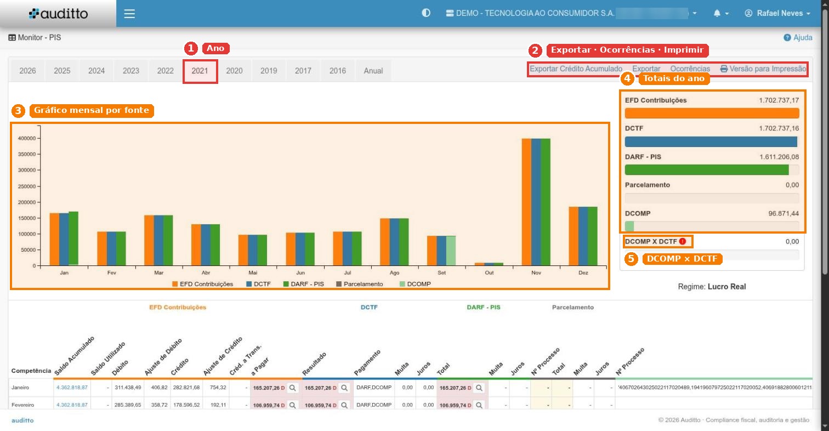Expand the Rafael Neves user menu
The image size is (829, 431).
[777, 13]
